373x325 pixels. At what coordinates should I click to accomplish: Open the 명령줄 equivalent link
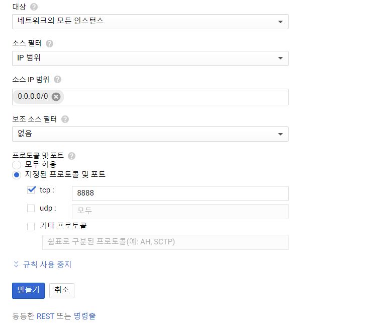(84, 316)
